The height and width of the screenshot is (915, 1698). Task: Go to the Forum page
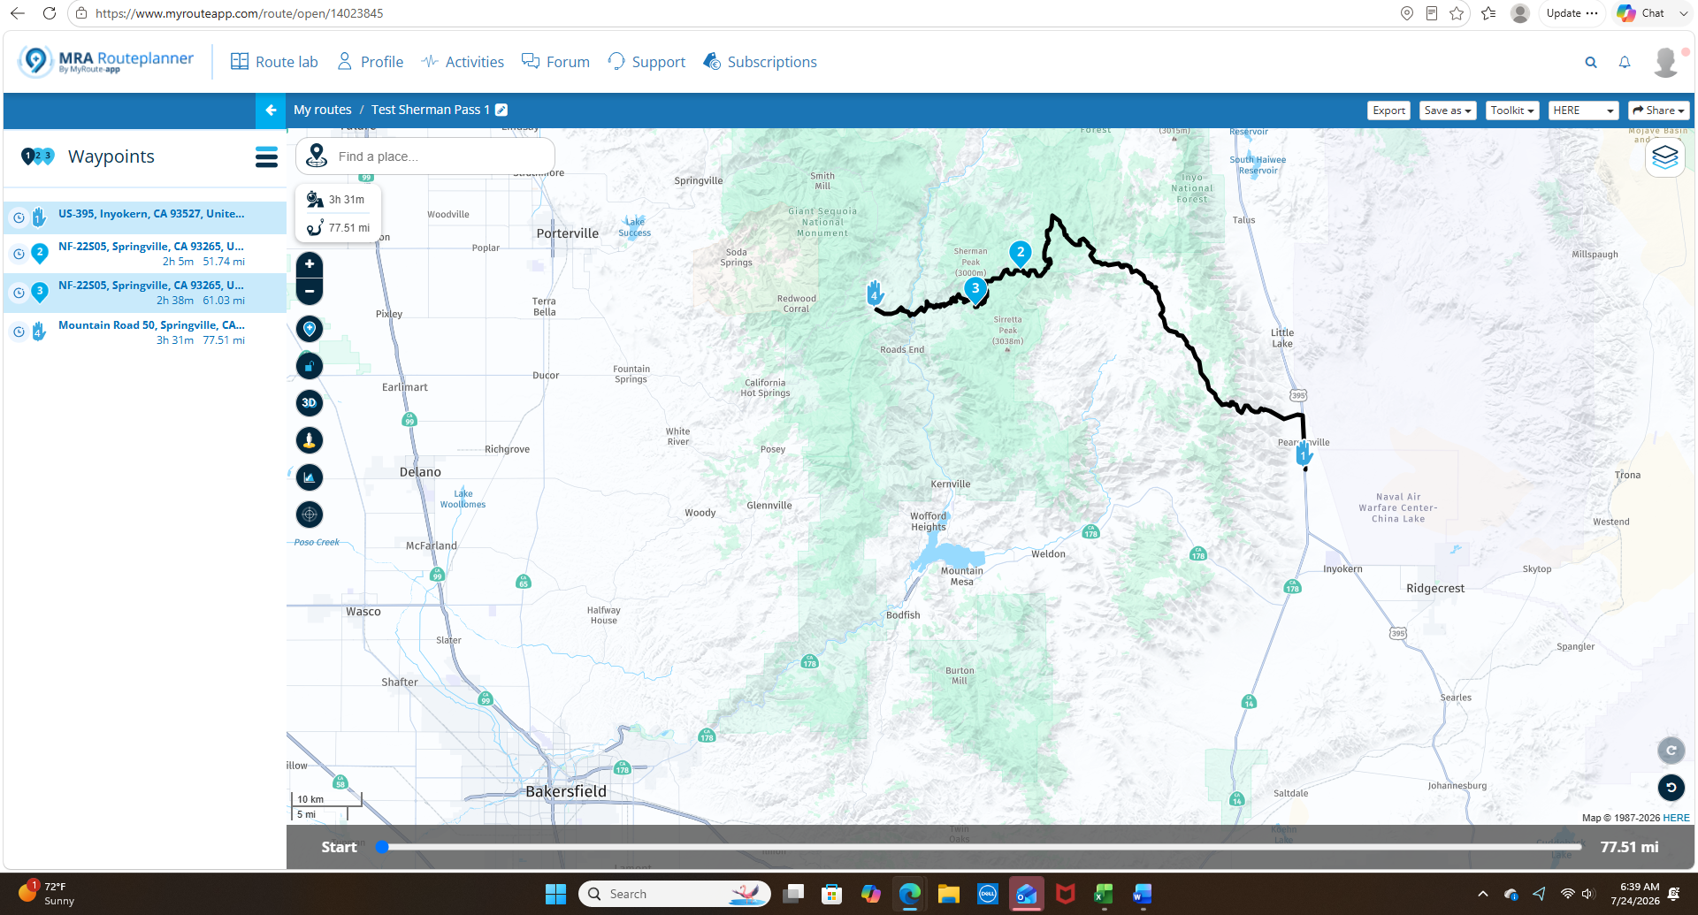[x=555, y=62]
